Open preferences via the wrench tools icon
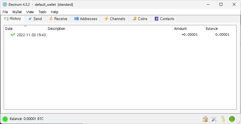 pos(214,119)
